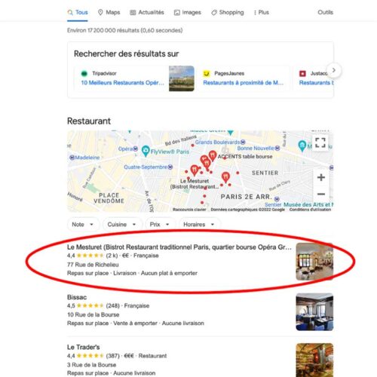Switch to the Maps tab

click(109, 12)
